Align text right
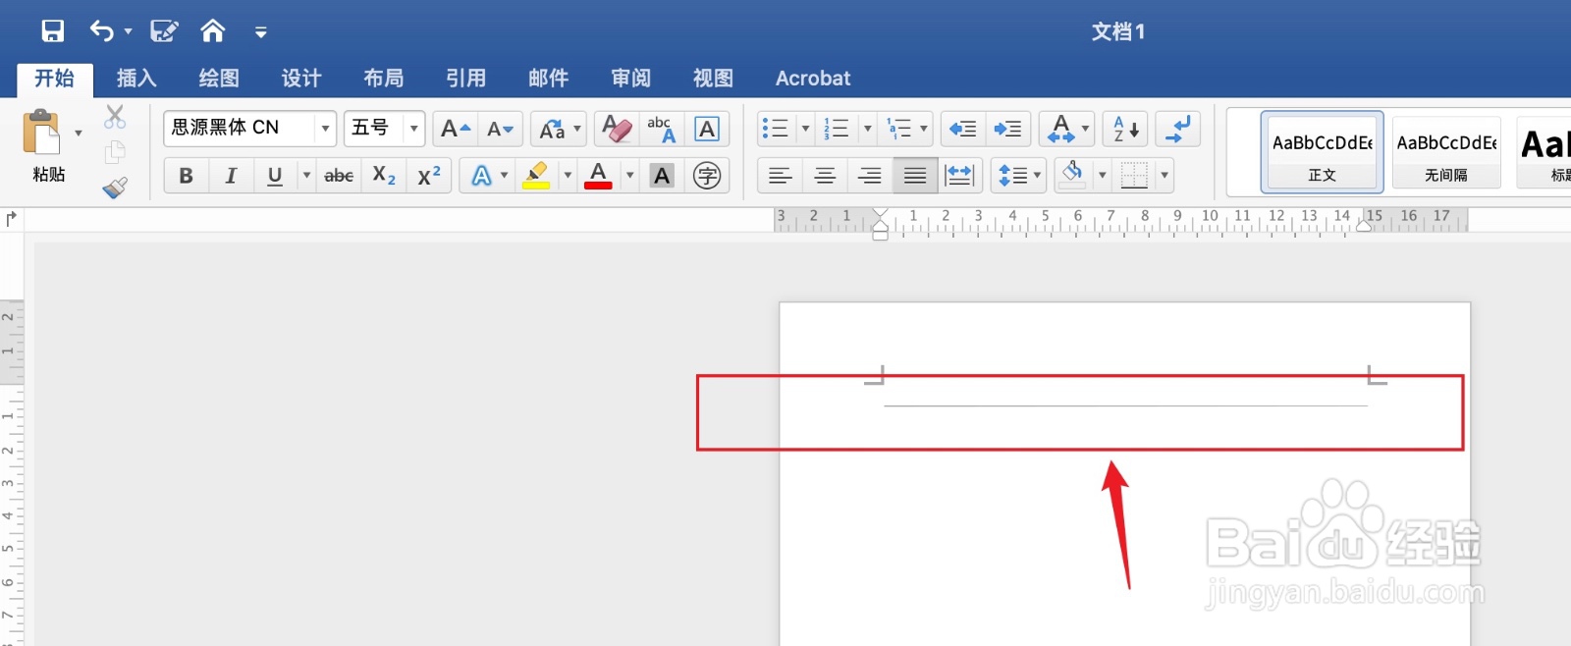This screenshot has width=1571, height=646. (x=870, y=176)
